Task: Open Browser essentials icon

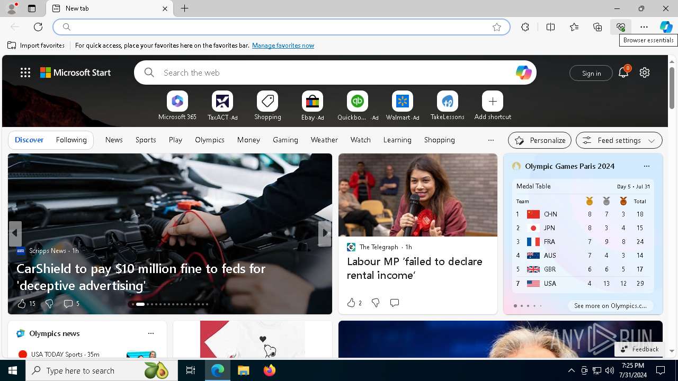Action: point(621,27)
